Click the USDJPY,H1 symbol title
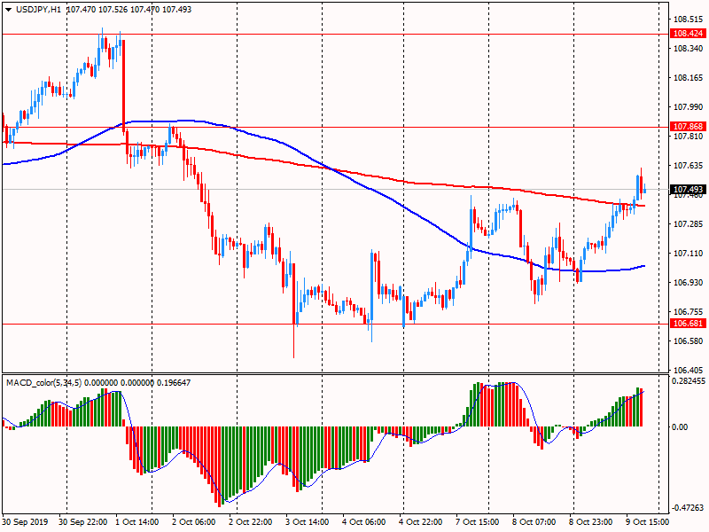709x532 pixels. 38,10
